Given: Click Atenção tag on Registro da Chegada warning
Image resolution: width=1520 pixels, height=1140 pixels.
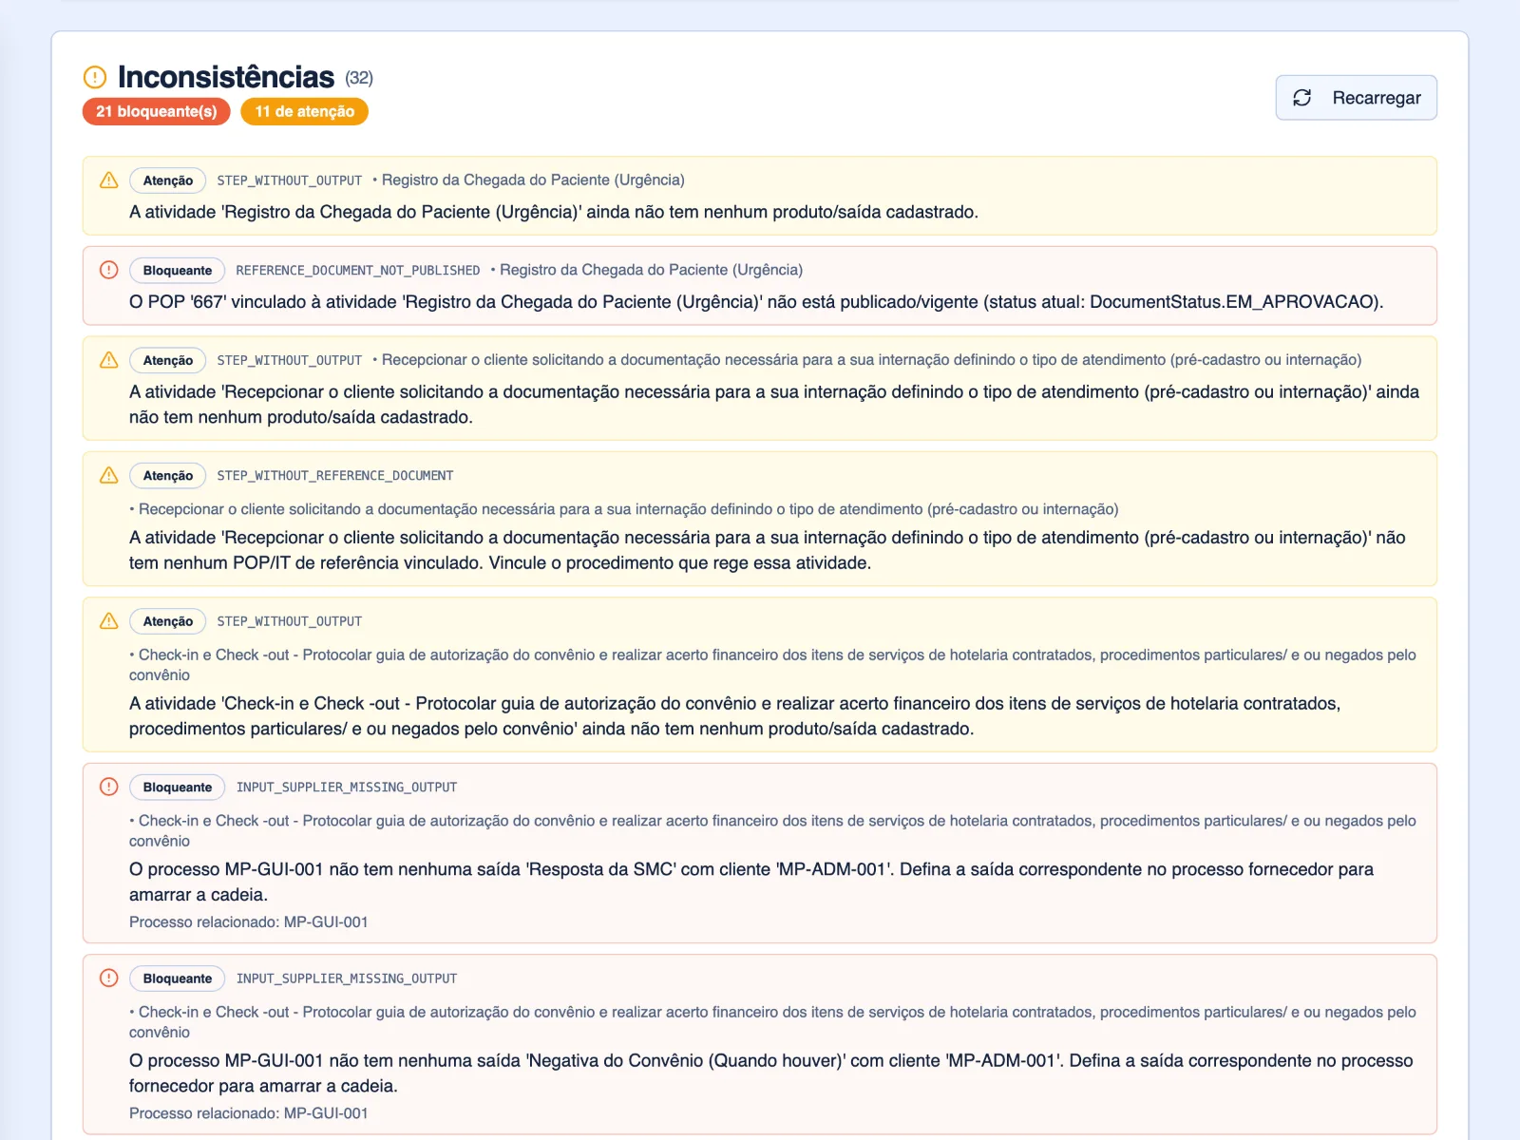Looking at the screenshot, I should pos(168,180).
